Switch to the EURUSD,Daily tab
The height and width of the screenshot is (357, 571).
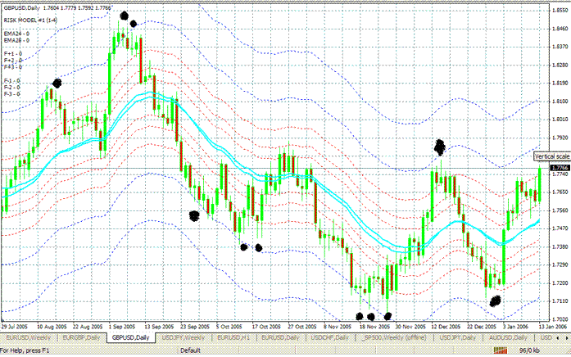tap(280, 337)
